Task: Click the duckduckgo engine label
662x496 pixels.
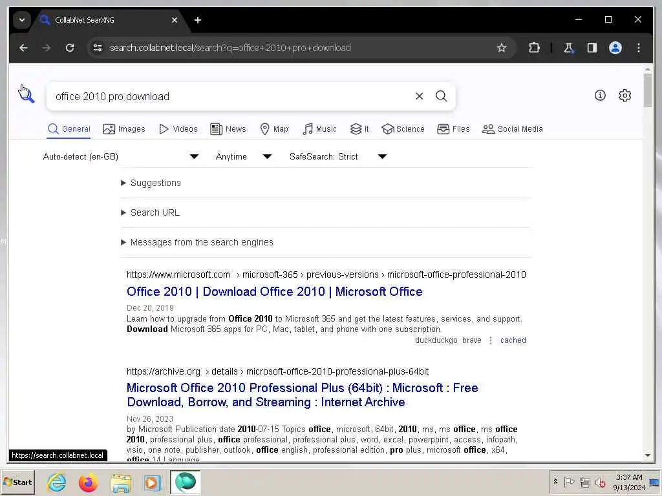Action: point(436,340)
